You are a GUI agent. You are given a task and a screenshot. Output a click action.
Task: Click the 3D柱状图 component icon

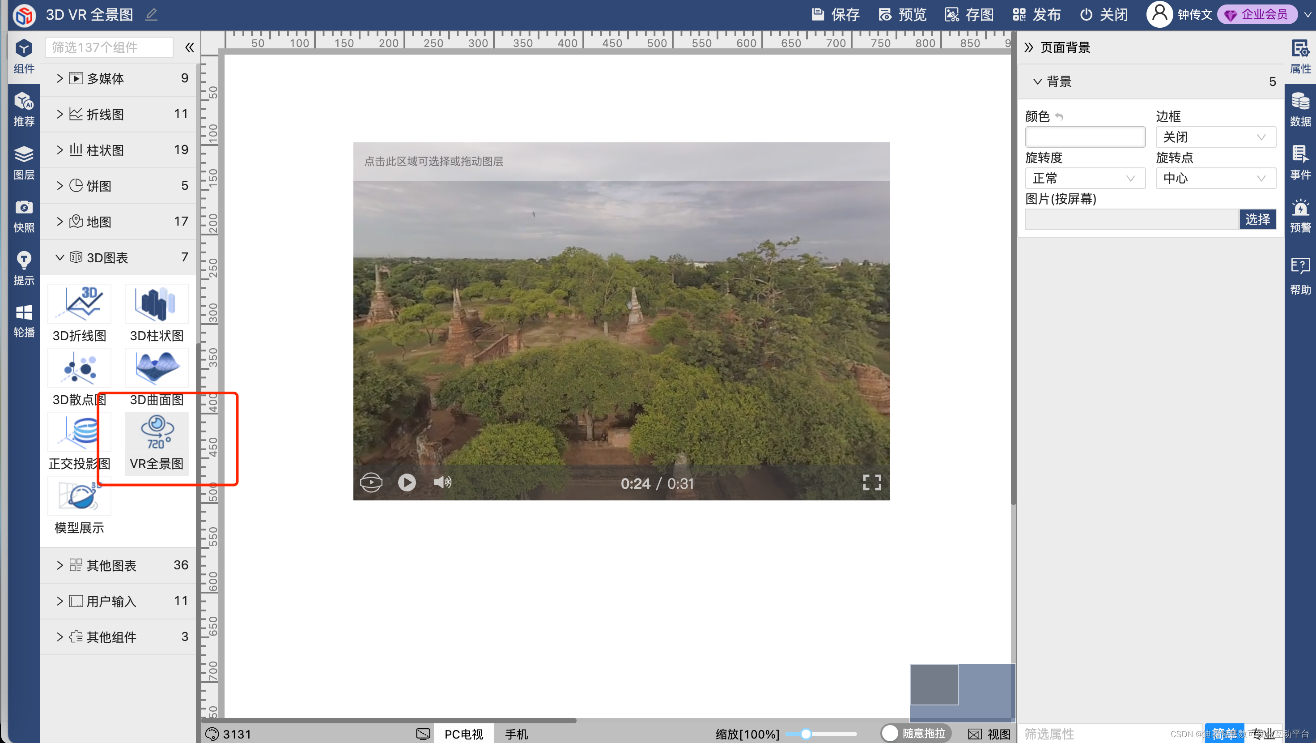[156, 305]
